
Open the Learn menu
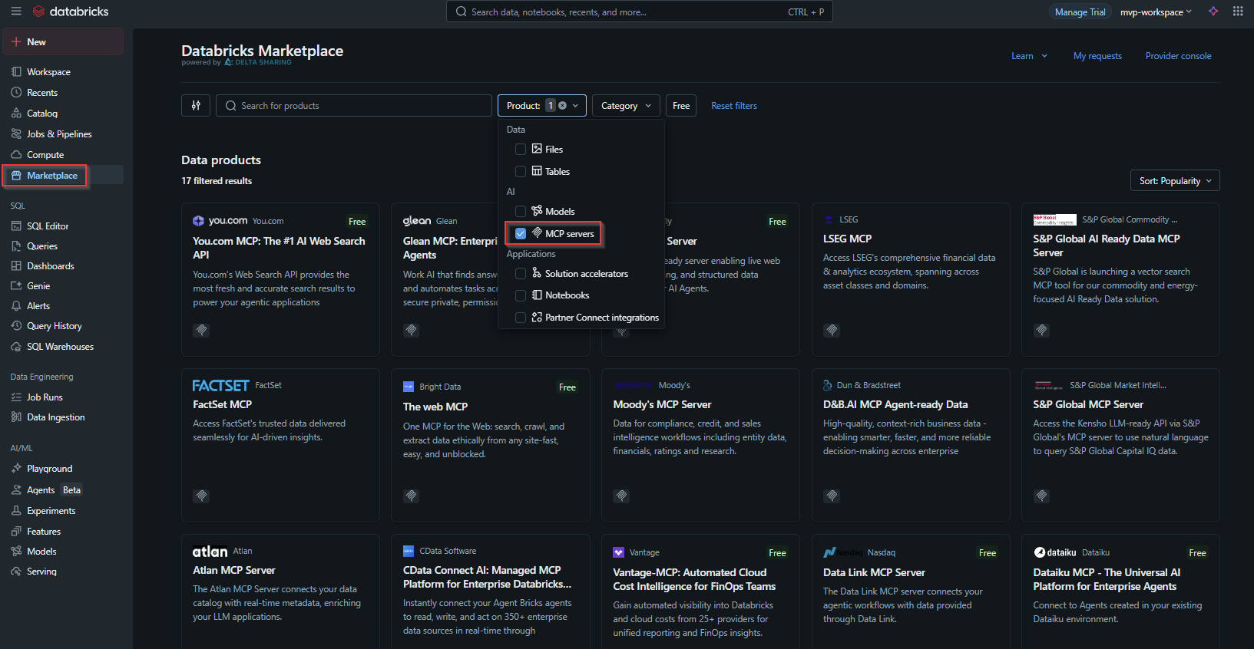tap(1029, 56)
